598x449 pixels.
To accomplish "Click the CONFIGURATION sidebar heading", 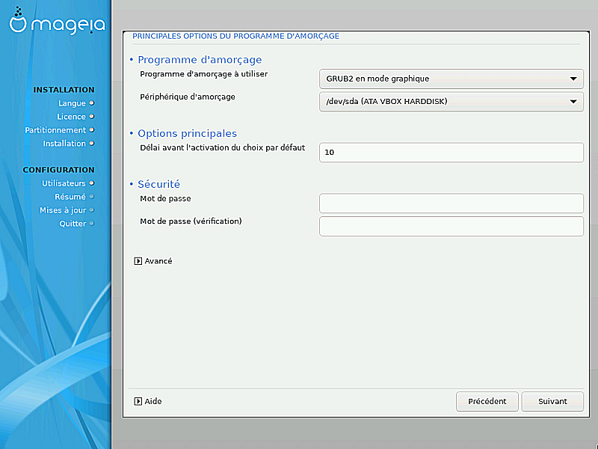I will coord(58,170).
